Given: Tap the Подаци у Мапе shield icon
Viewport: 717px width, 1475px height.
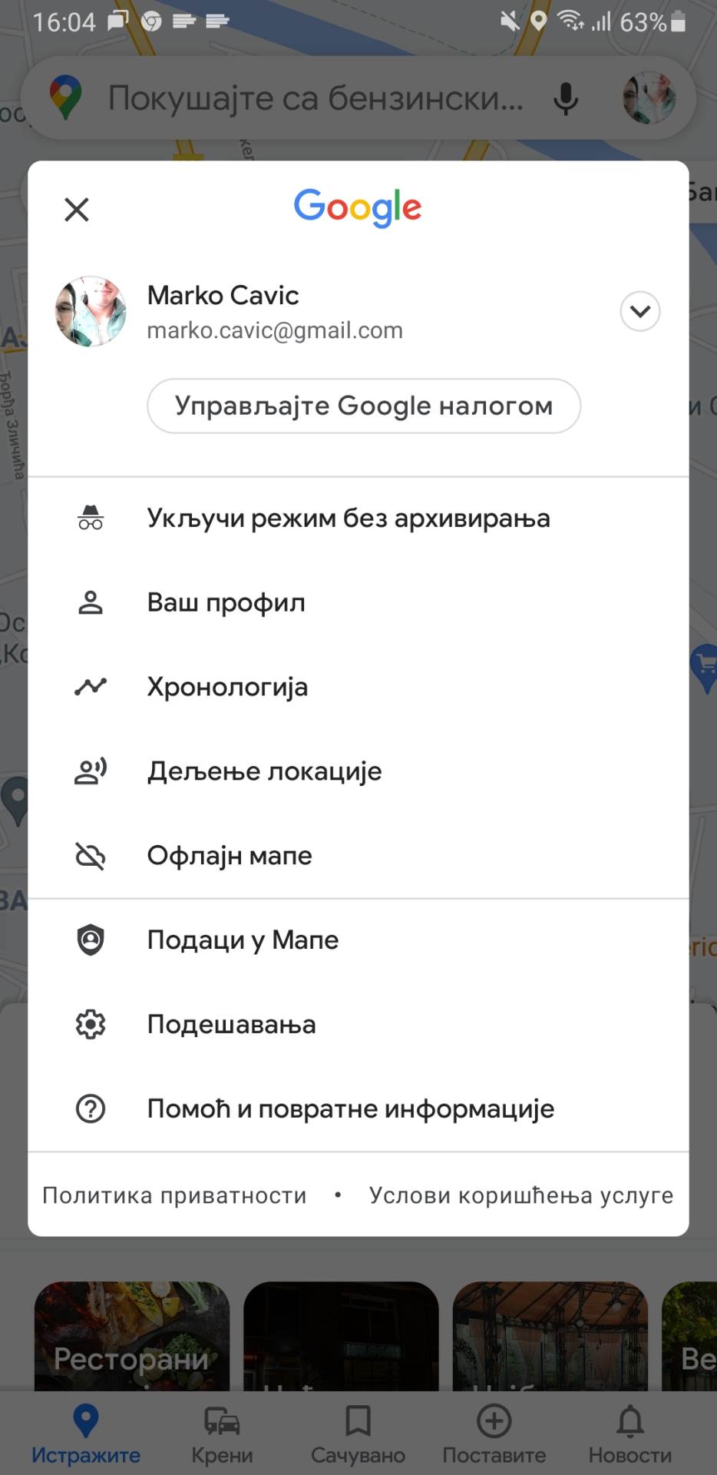Looking at the screenshot, I should coord(91,939).
